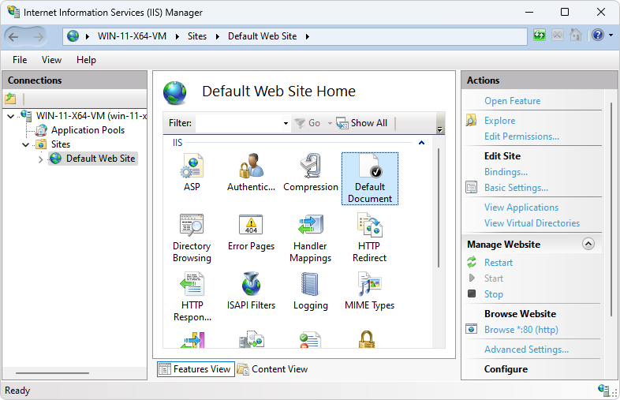Click the Bindings... link
This screenshot has height=400, width=620.
[x=506, y=172]
